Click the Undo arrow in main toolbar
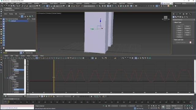196x110 pixels. coord(17,6)
